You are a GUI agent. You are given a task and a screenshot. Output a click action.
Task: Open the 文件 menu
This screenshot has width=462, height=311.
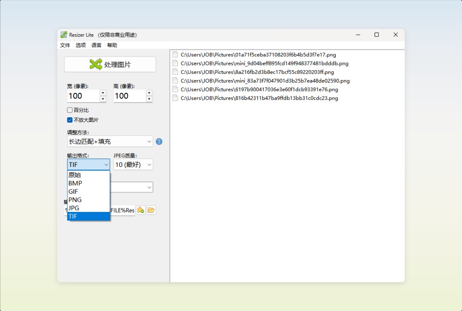pos(64,45)
